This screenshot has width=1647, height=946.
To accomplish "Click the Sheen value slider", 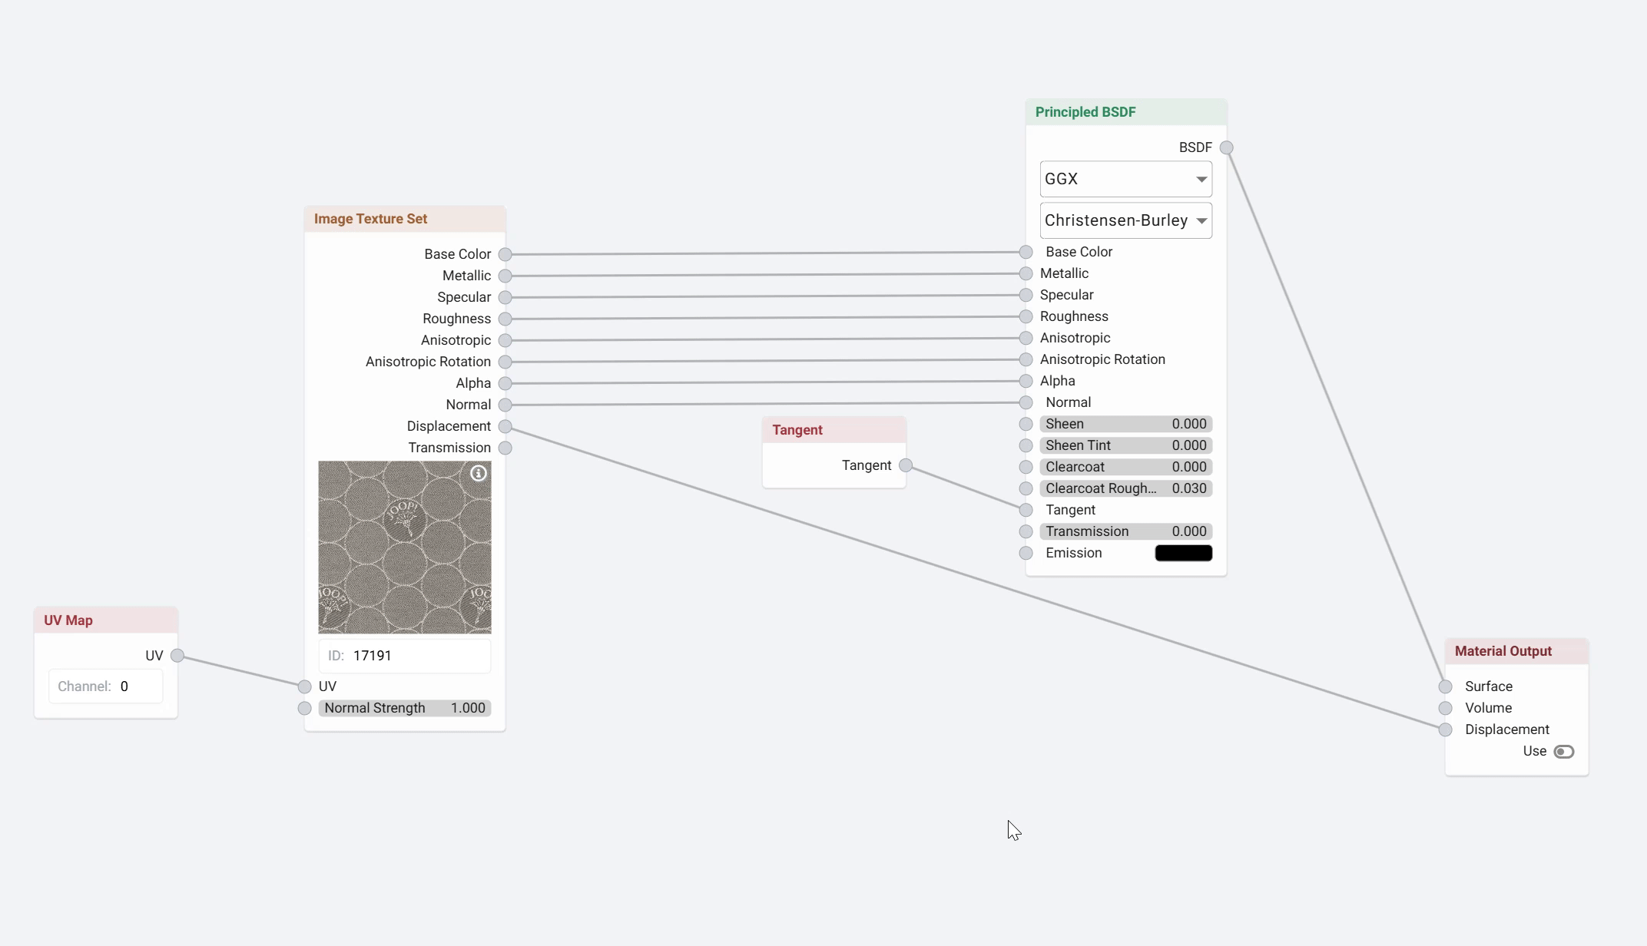I will click(1125, 424).
